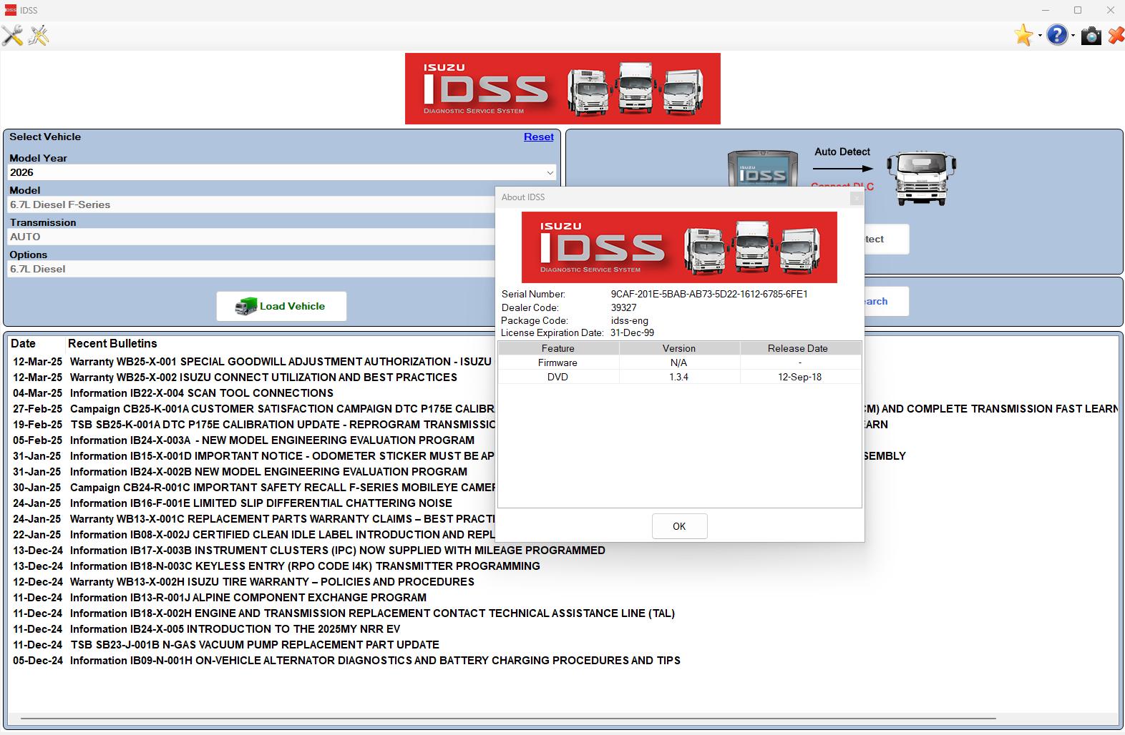The height and width of the screenshot is (735, 1125).
Task: Click the IDSS device image beside Auto Detect
Action: click(763, 170)
